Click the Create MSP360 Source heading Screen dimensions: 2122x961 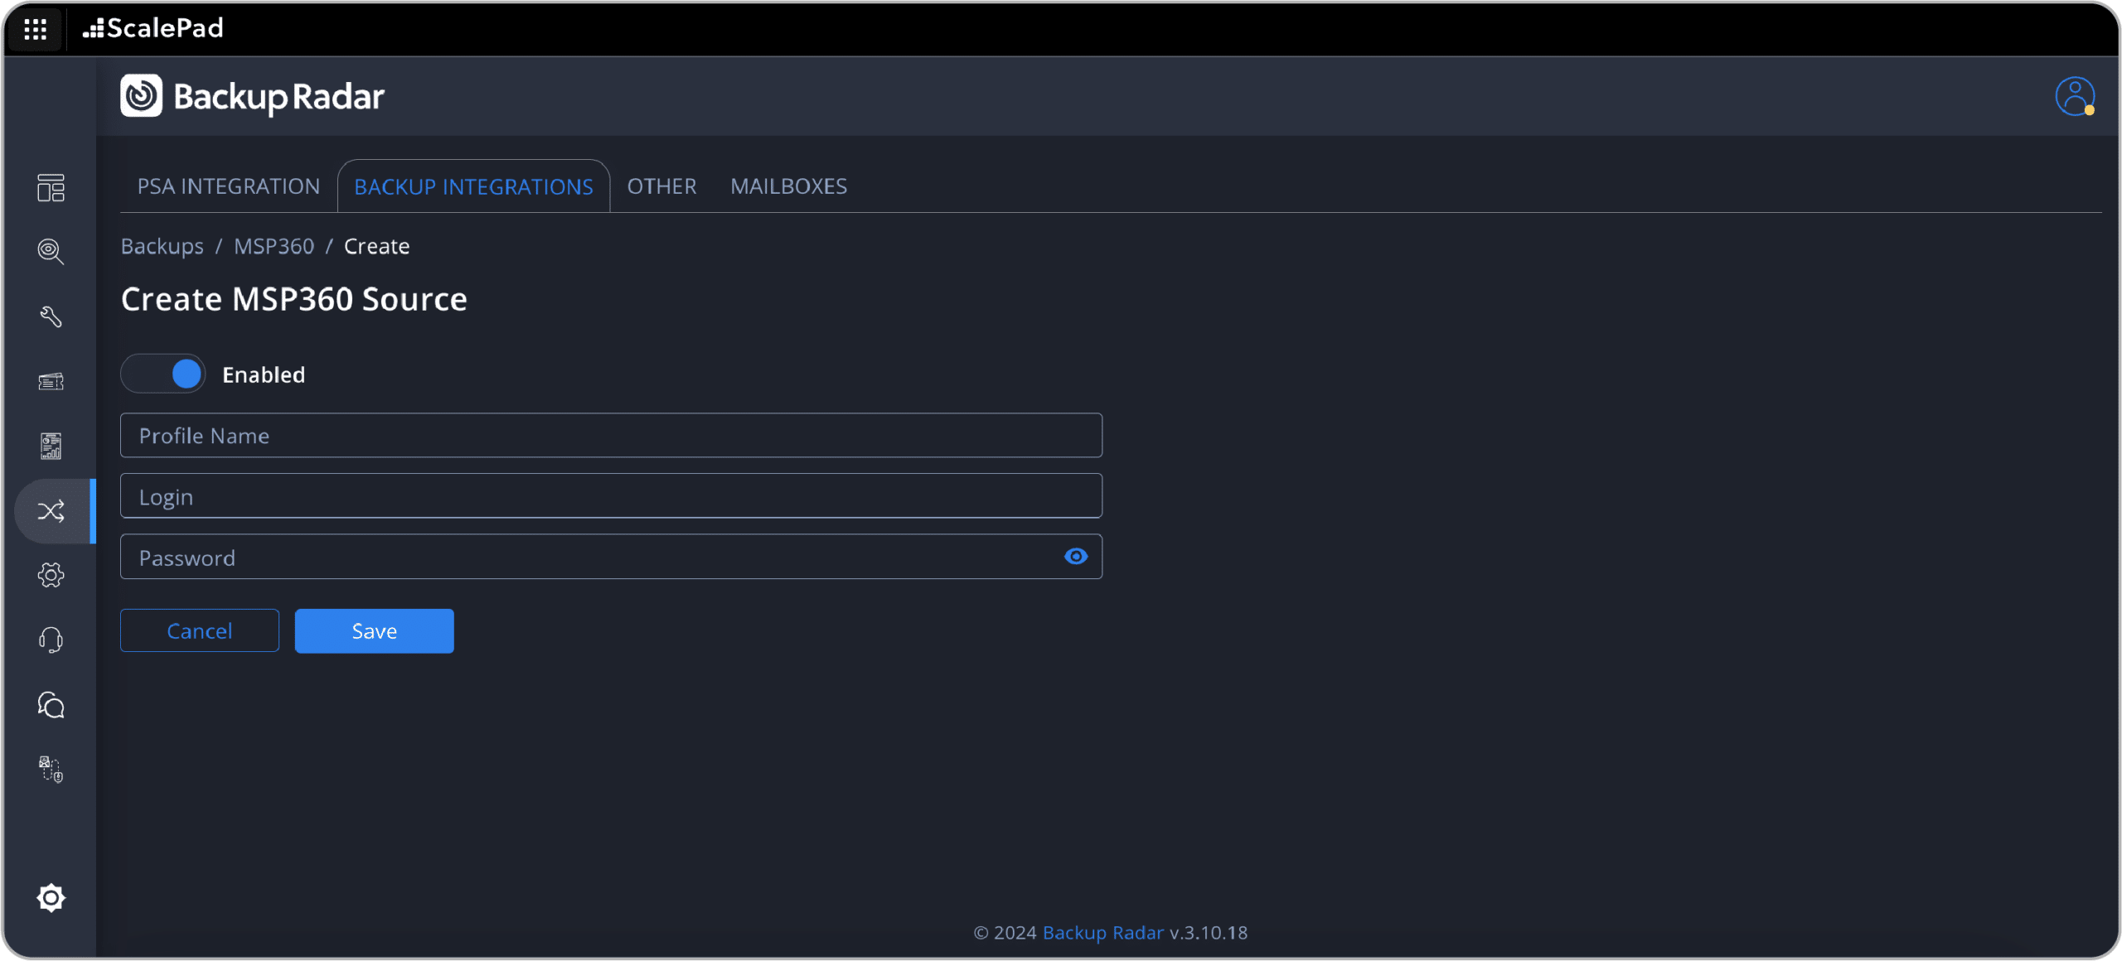click(294, 300)
